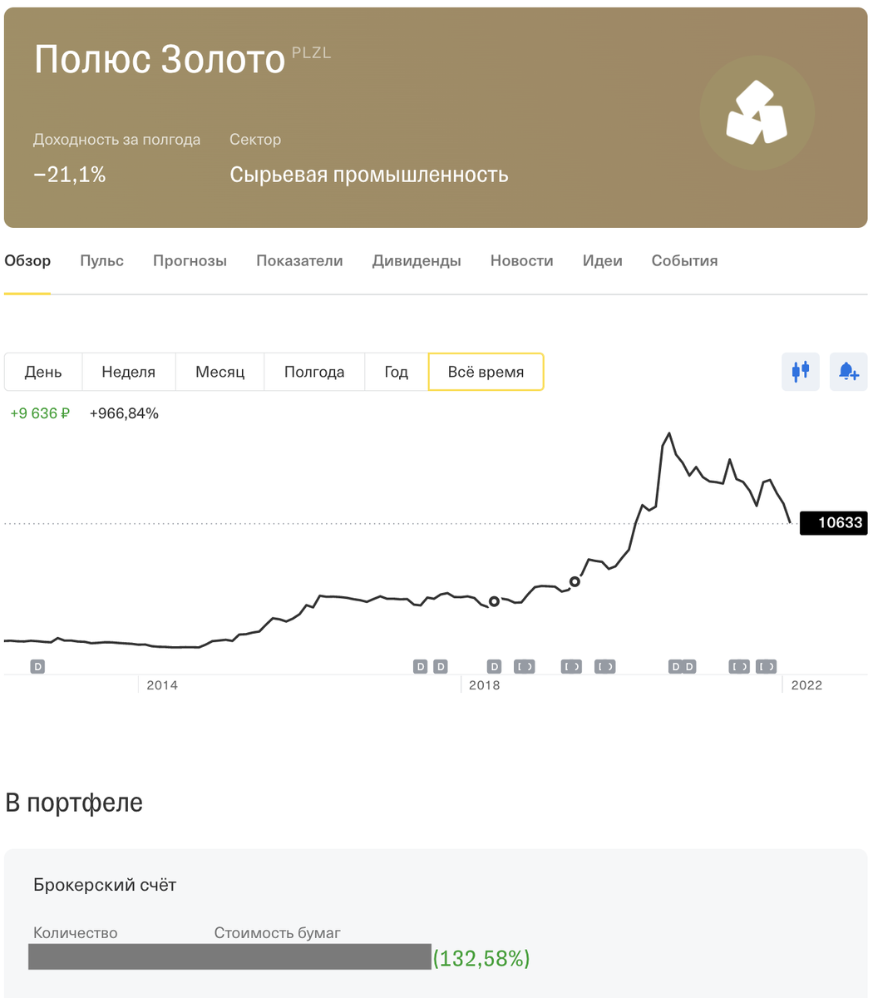Select the Полгода range
The width and height of the screenshot is (873, 998).
(314, 372)
